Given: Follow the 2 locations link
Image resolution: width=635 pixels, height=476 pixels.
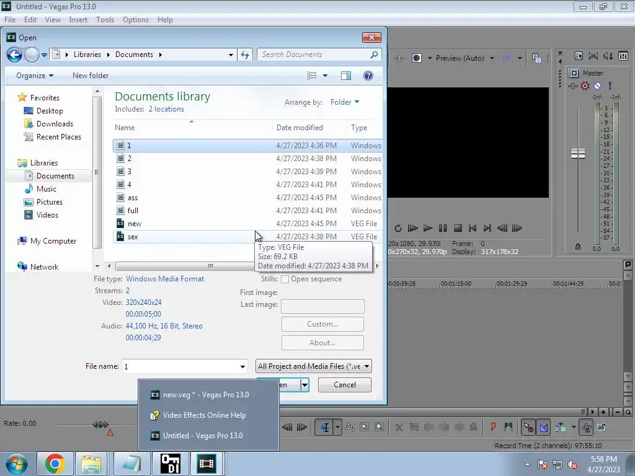Looking at the screenshot, I should [166, 109].
